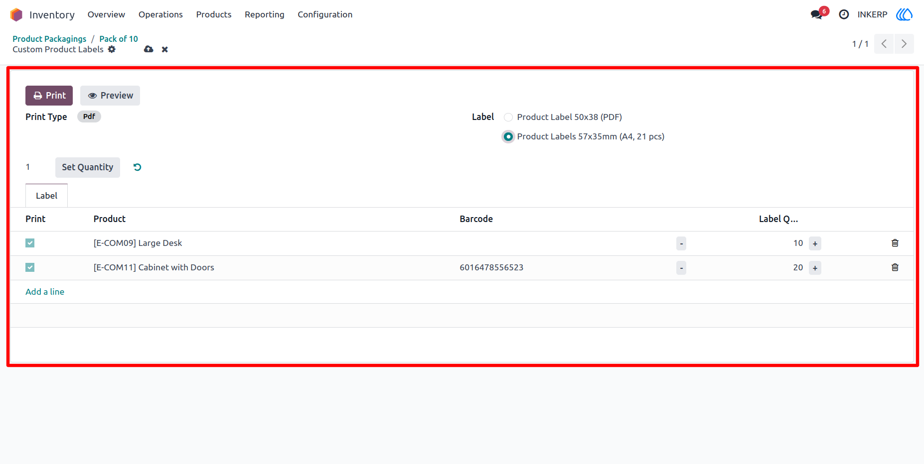
Task: Click the Inventory app logo icon
Action: pos(16,14)
